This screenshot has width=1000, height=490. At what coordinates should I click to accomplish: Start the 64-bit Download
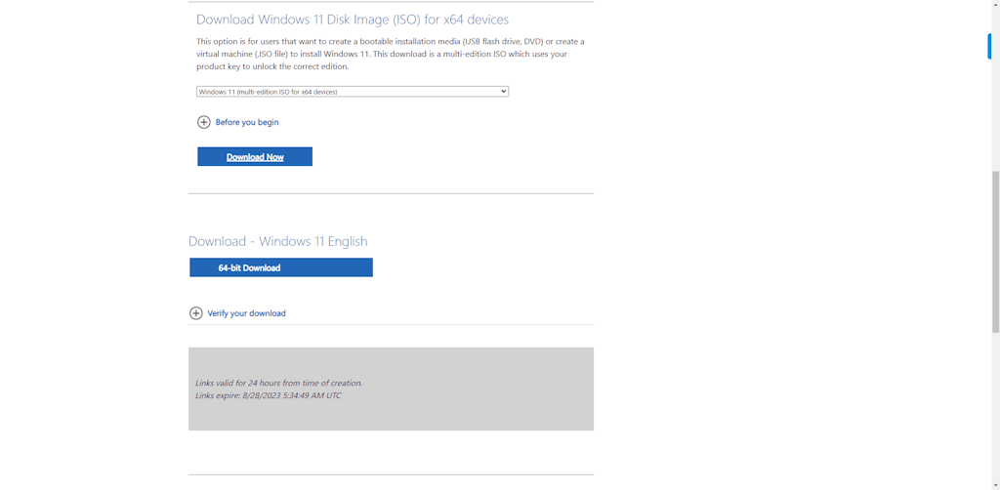(281, 267)
